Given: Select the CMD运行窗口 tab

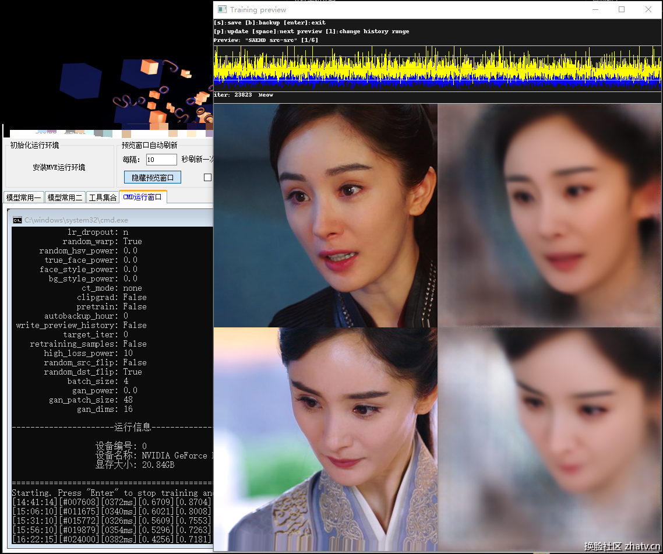Looking at the screenshot, I should [143, 197].
